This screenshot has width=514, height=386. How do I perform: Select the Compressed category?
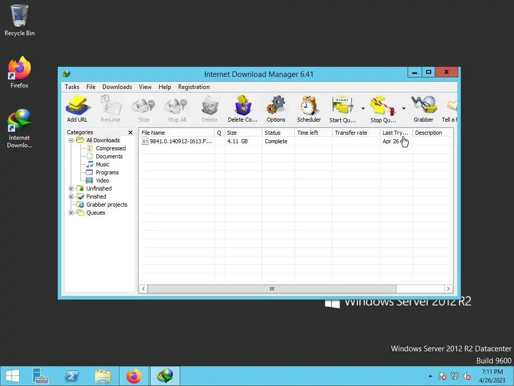click(110, 148)
